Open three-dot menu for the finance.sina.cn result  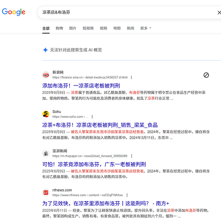pyautogui.click(x=131, y=78)
